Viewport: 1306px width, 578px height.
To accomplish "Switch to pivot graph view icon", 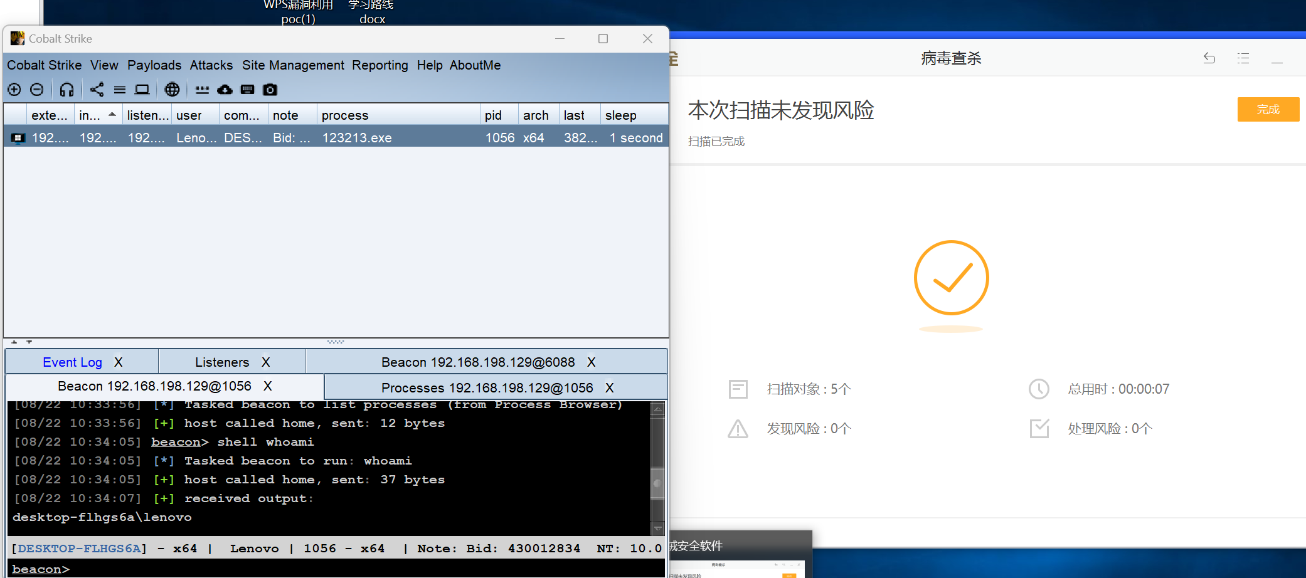I will coord(97,90).
